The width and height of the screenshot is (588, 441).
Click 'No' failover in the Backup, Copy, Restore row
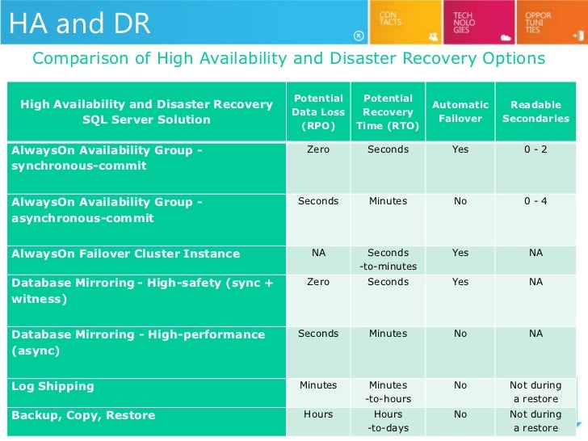[460, 414]
